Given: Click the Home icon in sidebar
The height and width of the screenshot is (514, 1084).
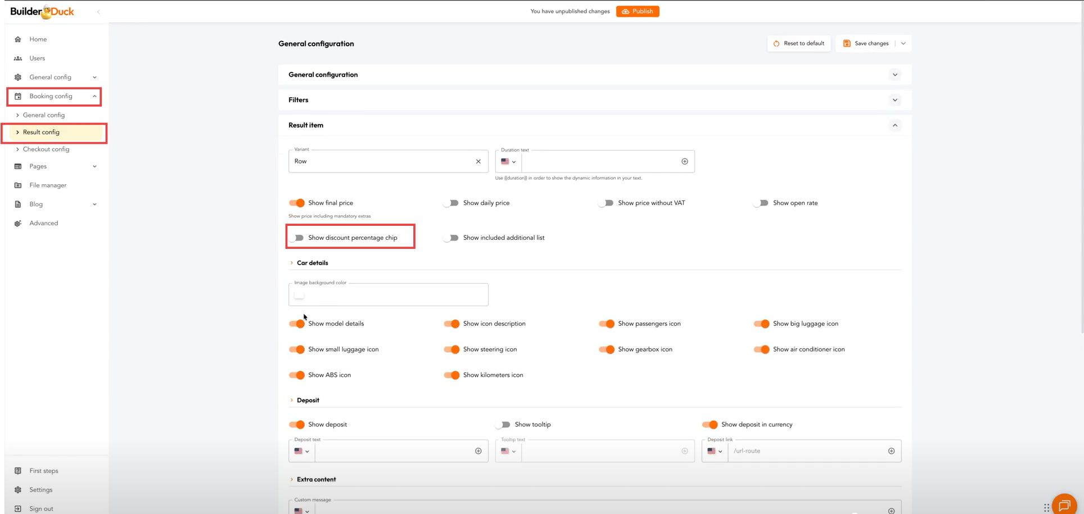Looking at the screenshot, I should [x=18, y=39].
